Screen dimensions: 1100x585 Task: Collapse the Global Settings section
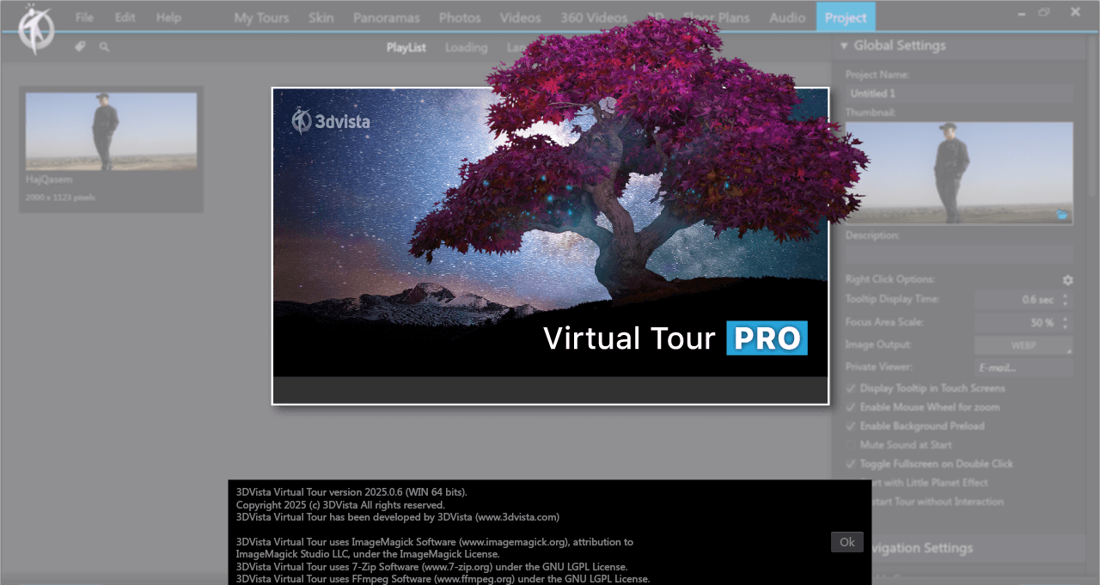pos(845,46)
